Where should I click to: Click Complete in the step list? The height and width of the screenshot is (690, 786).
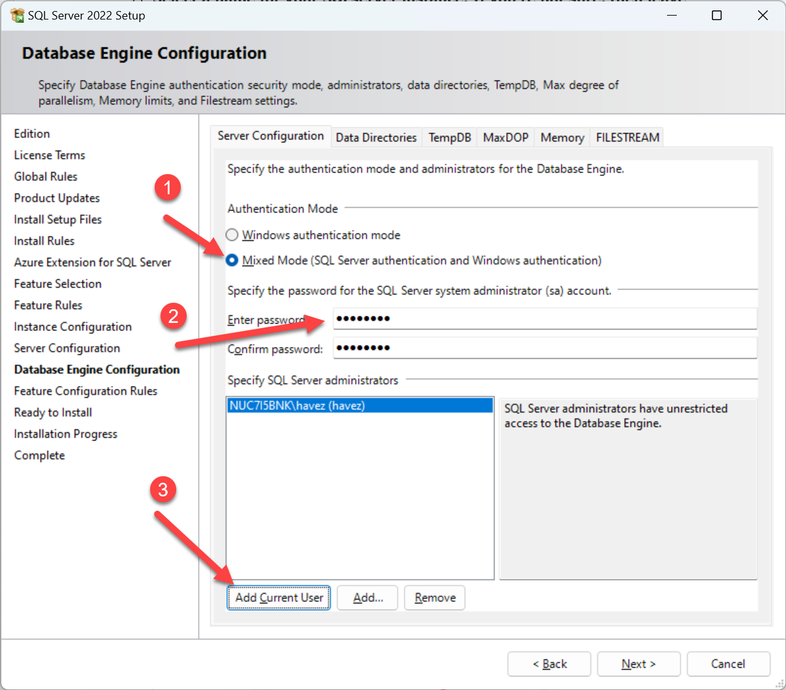coord(40,455)
